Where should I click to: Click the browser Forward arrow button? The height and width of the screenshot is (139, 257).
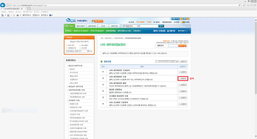[x=7, y=5]
